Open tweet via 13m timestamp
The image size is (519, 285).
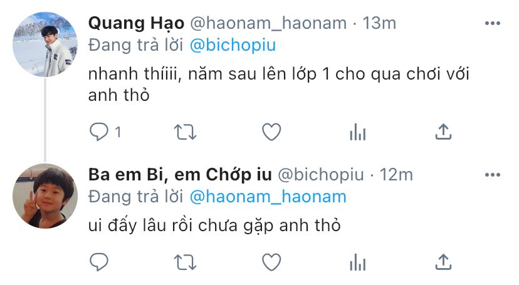tap(379, 23)
